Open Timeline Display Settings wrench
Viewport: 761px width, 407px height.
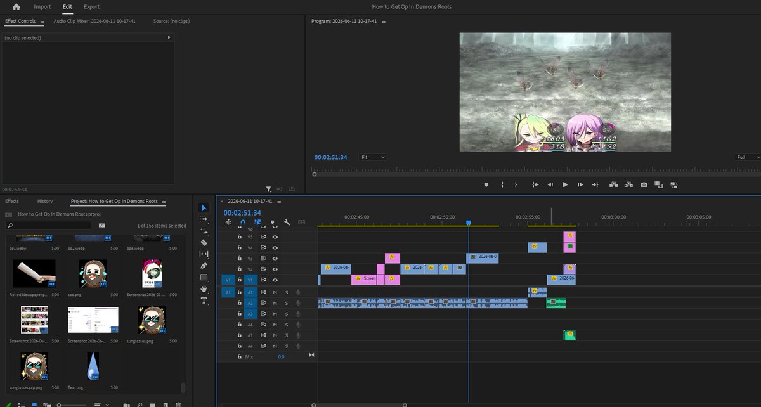pos(287,223)
